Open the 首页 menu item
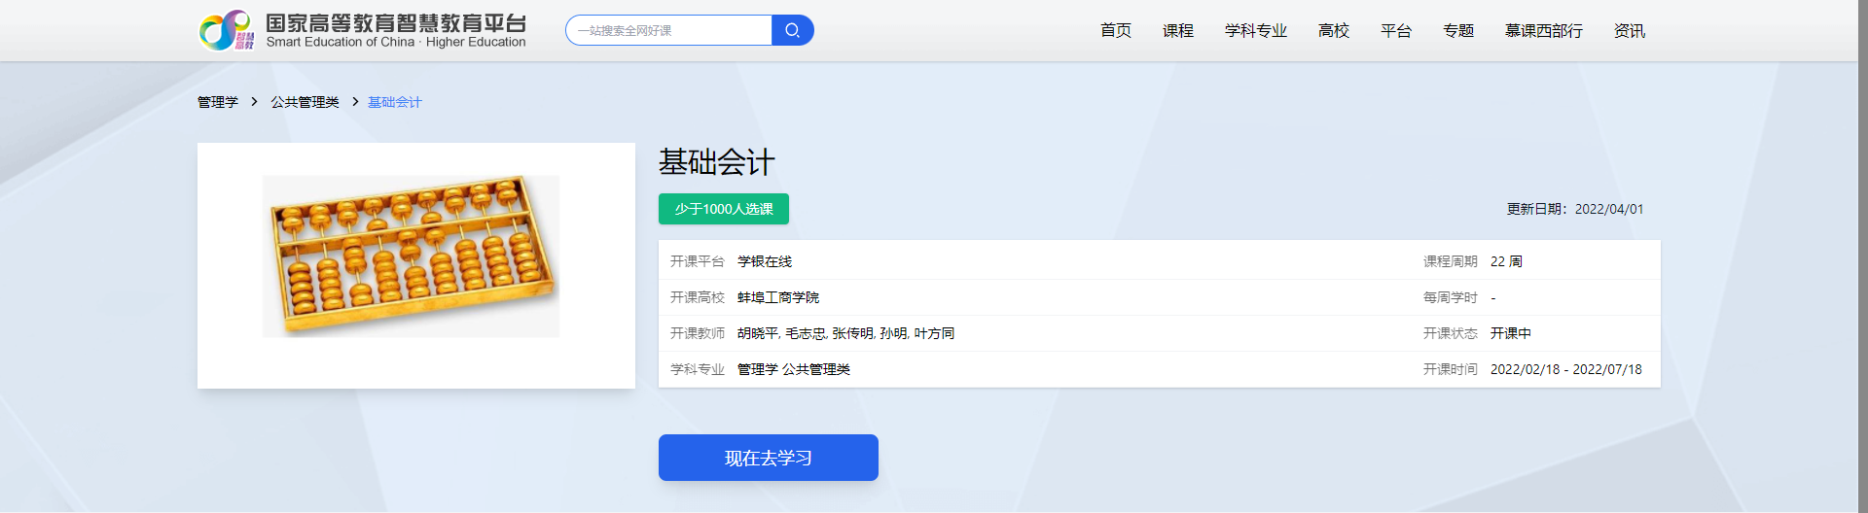This screenshot has width=1868, height=513. (1115, 31)
